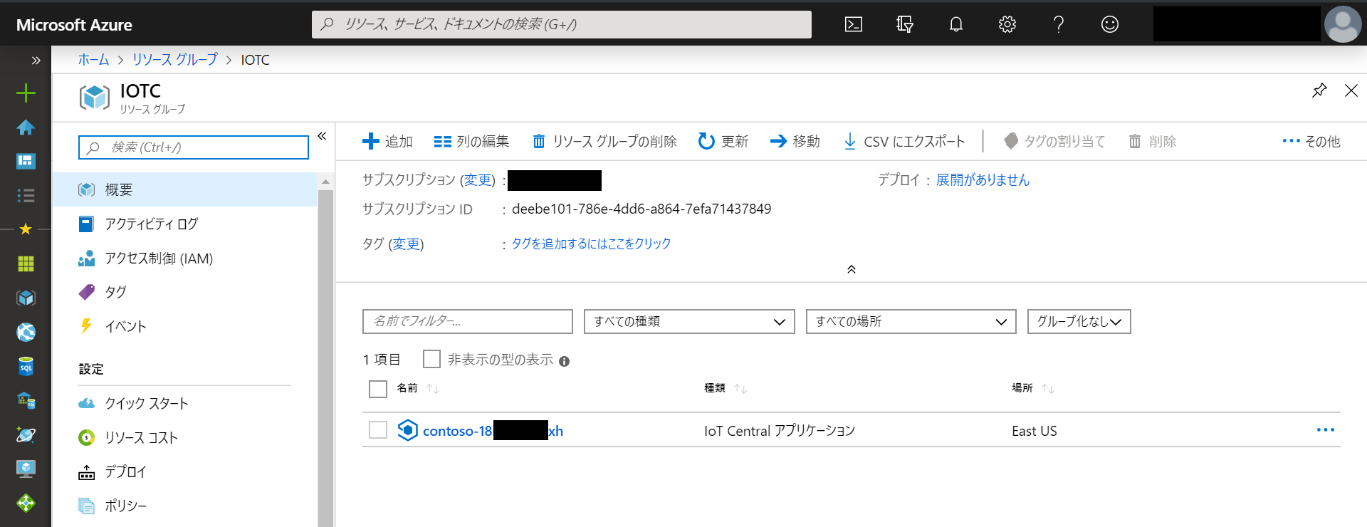Screen dimensions: 1367x527
Task: Toggle 非表示の型の表示 checkbox
Action: pos(431,359)
